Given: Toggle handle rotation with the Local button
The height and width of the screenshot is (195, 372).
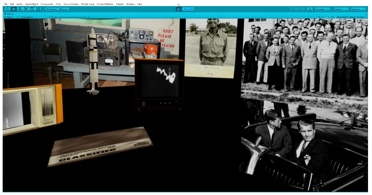Looking at the screenshot, I should point(63,9).
